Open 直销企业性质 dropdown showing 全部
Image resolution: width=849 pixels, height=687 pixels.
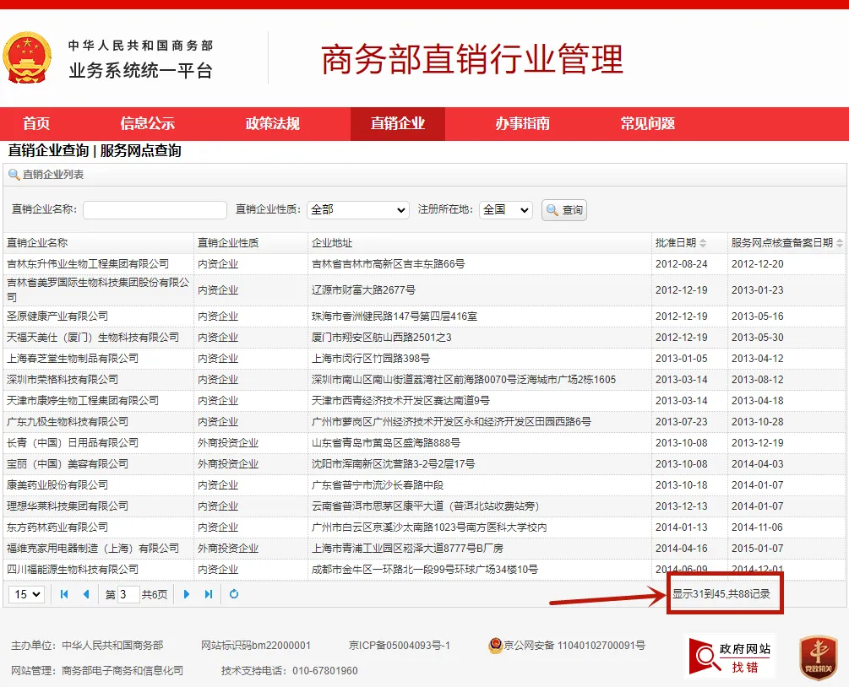coord(358,210)
